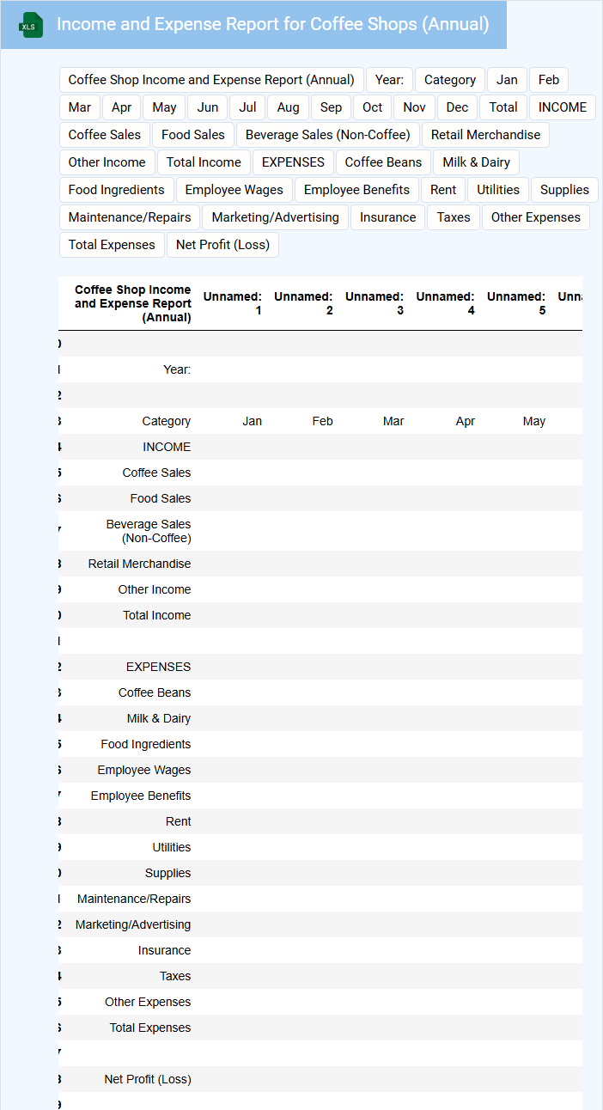Select the Milk & Dairy tag

476,162
